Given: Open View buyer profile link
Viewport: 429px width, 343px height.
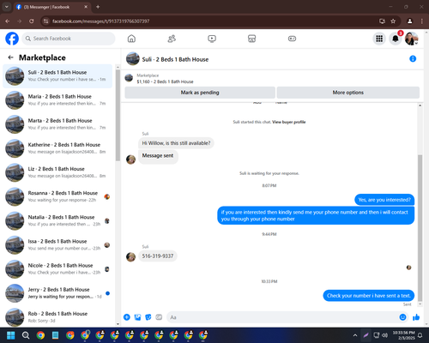Looking at the screenshot, I should point(289,122).
